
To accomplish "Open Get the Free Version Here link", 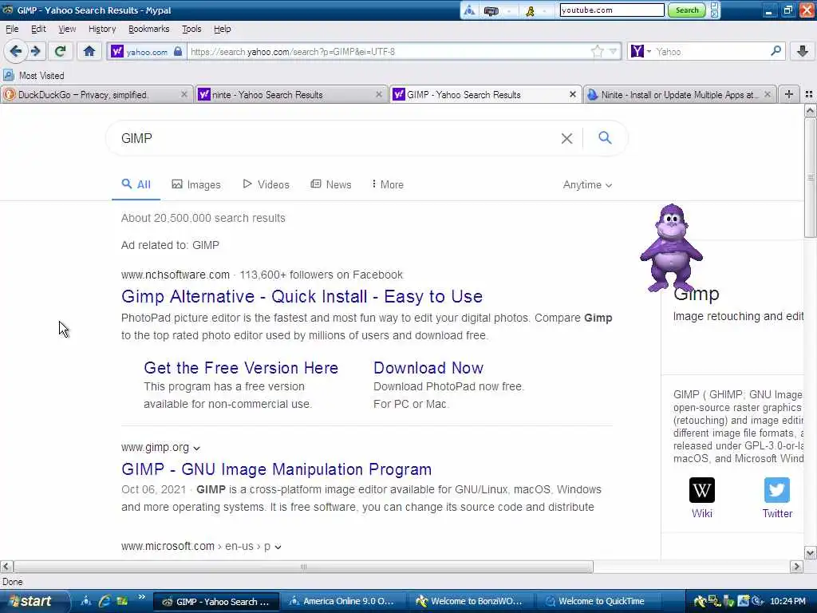I will 241,368.
